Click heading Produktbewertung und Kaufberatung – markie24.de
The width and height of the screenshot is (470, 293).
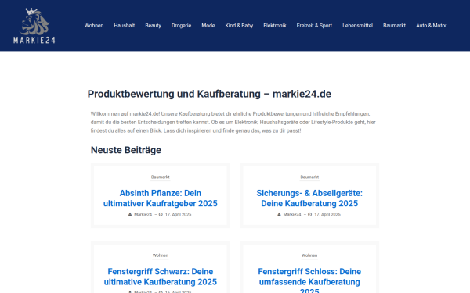[x=209, y=94]
